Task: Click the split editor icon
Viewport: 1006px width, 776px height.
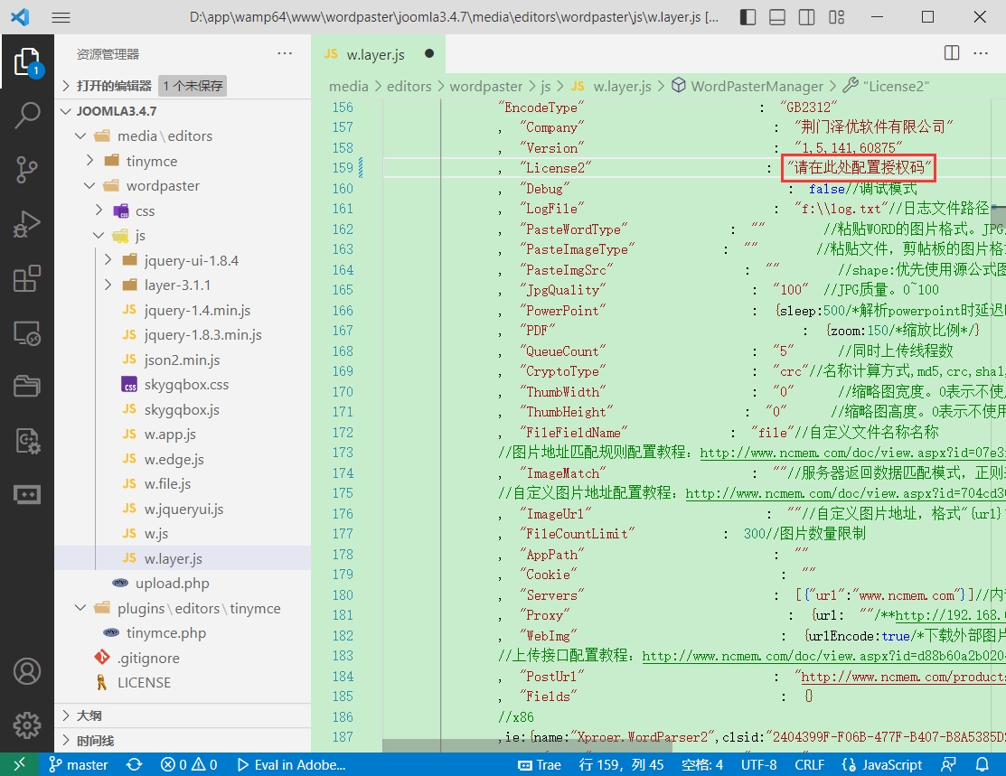Action: point(952,53)
